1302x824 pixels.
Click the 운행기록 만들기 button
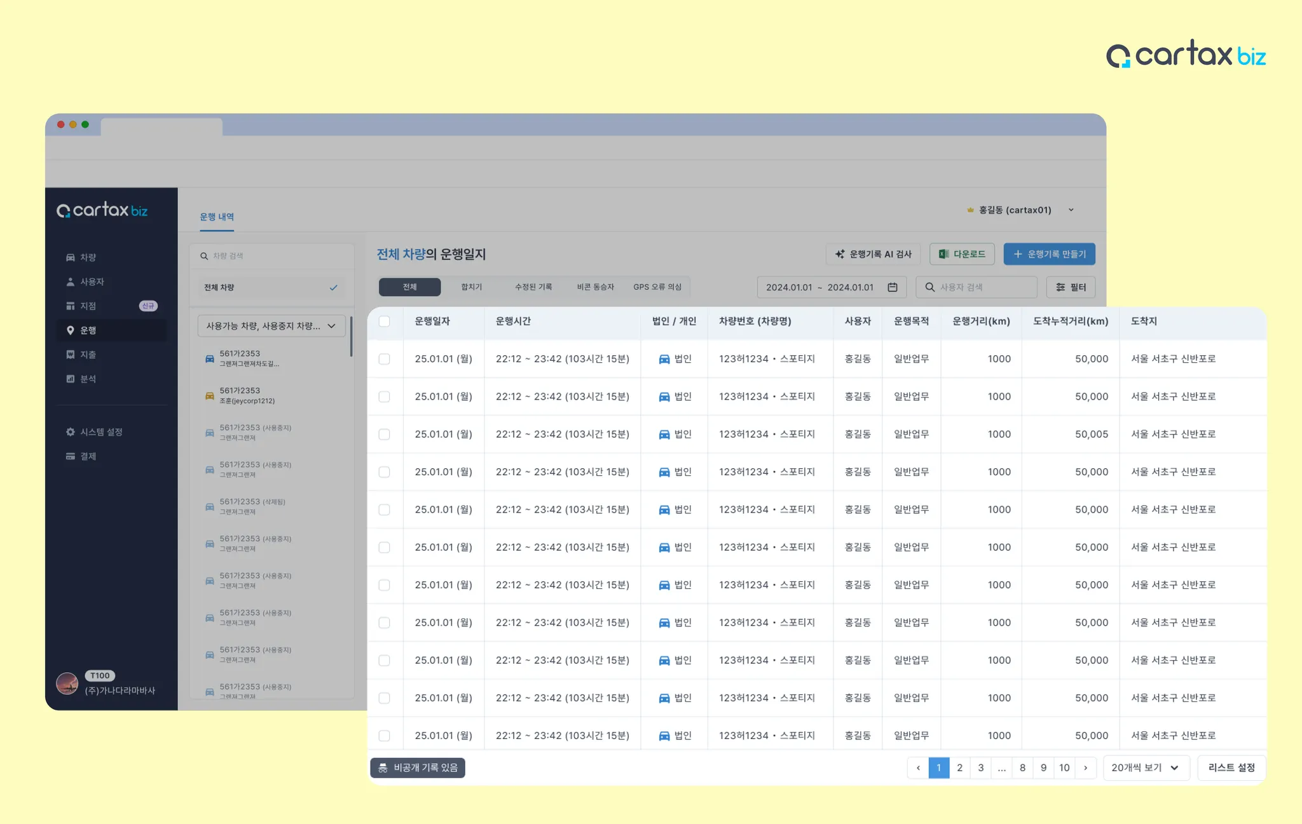coord(1049,254)
